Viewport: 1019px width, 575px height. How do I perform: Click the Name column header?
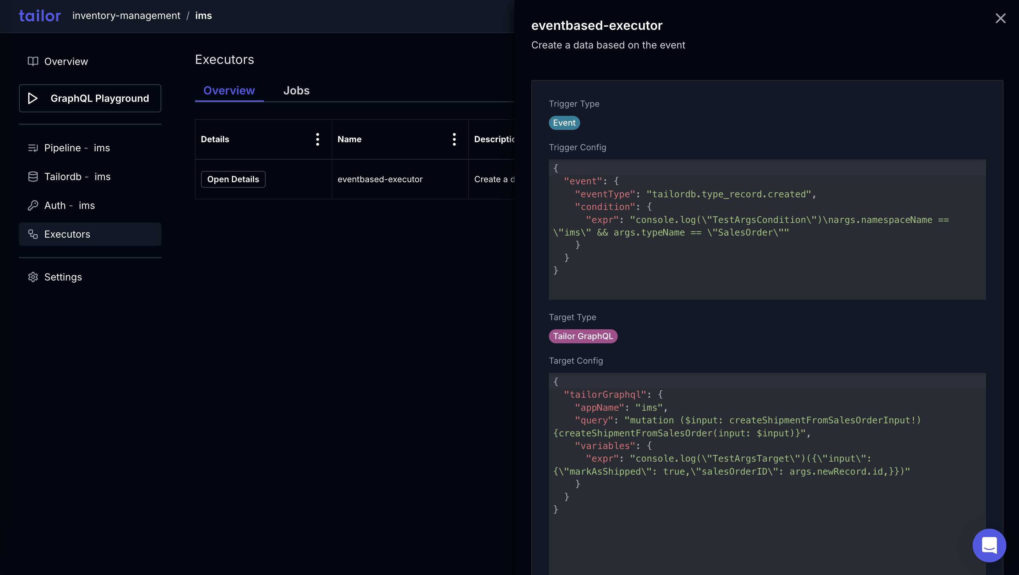(349, 139)
